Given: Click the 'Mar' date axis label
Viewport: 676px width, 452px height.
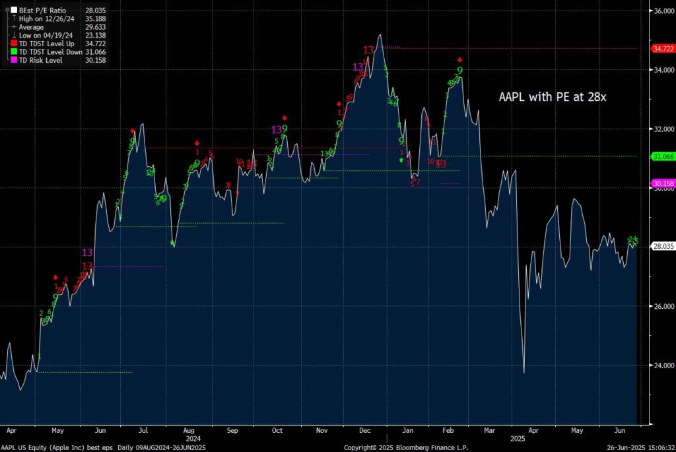Looking at the screenshot, I should click(489, 430).
